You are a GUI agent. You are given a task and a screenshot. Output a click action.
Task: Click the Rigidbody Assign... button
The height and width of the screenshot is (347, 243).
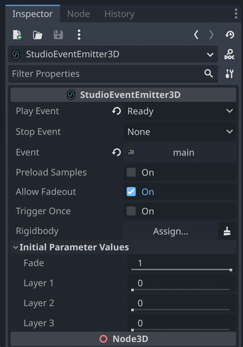171,232
